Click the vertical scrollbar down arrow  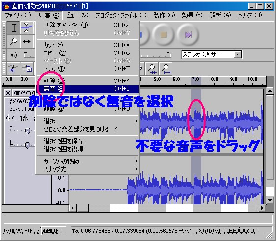pos(270,200)
